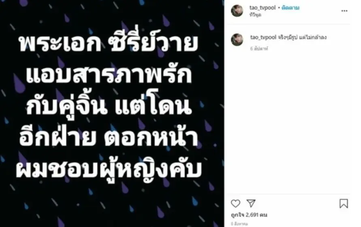Click the avatar beside the caption comment
The width and height of the screenshot is (361, 227).
click(x=237, y=40)
